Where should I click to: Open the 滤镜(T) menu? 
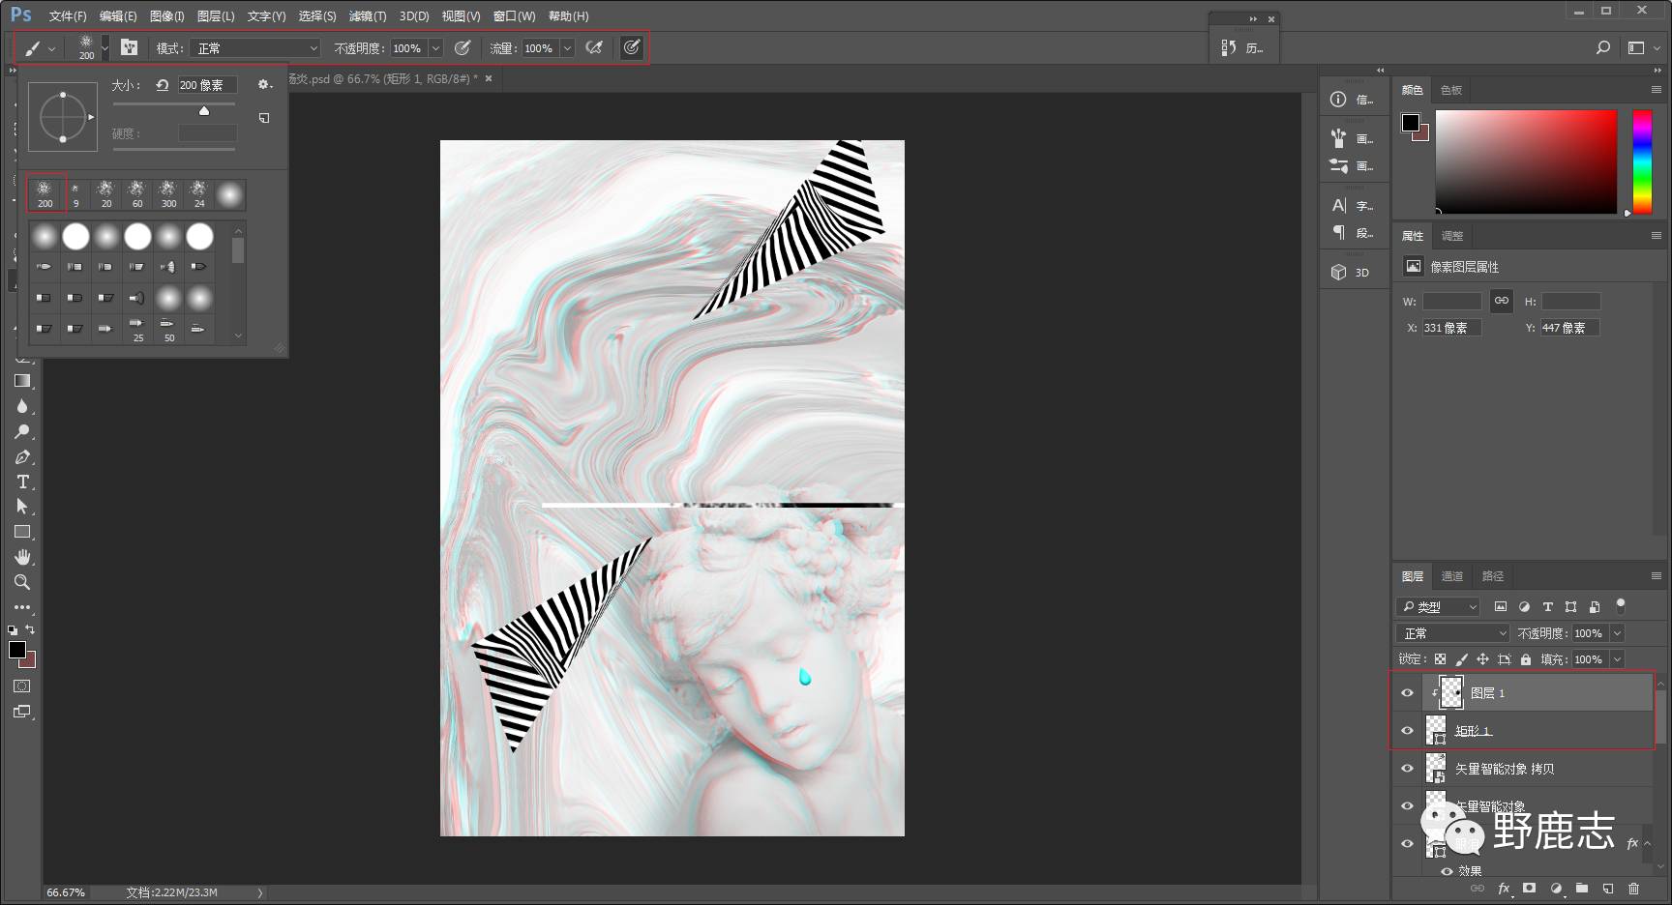(x=367, y=16)
